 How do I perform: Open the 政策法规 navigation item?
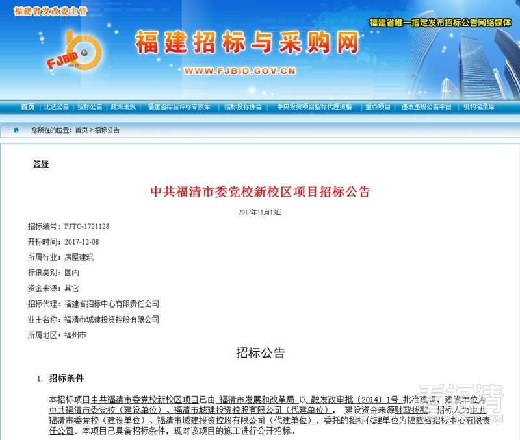123,106
